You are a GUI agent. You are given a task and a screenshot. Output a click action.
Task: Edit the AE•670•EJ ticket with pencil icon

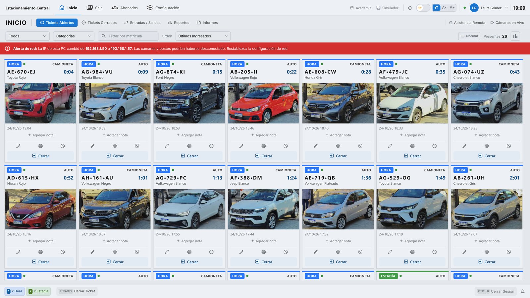coord(18,146)
